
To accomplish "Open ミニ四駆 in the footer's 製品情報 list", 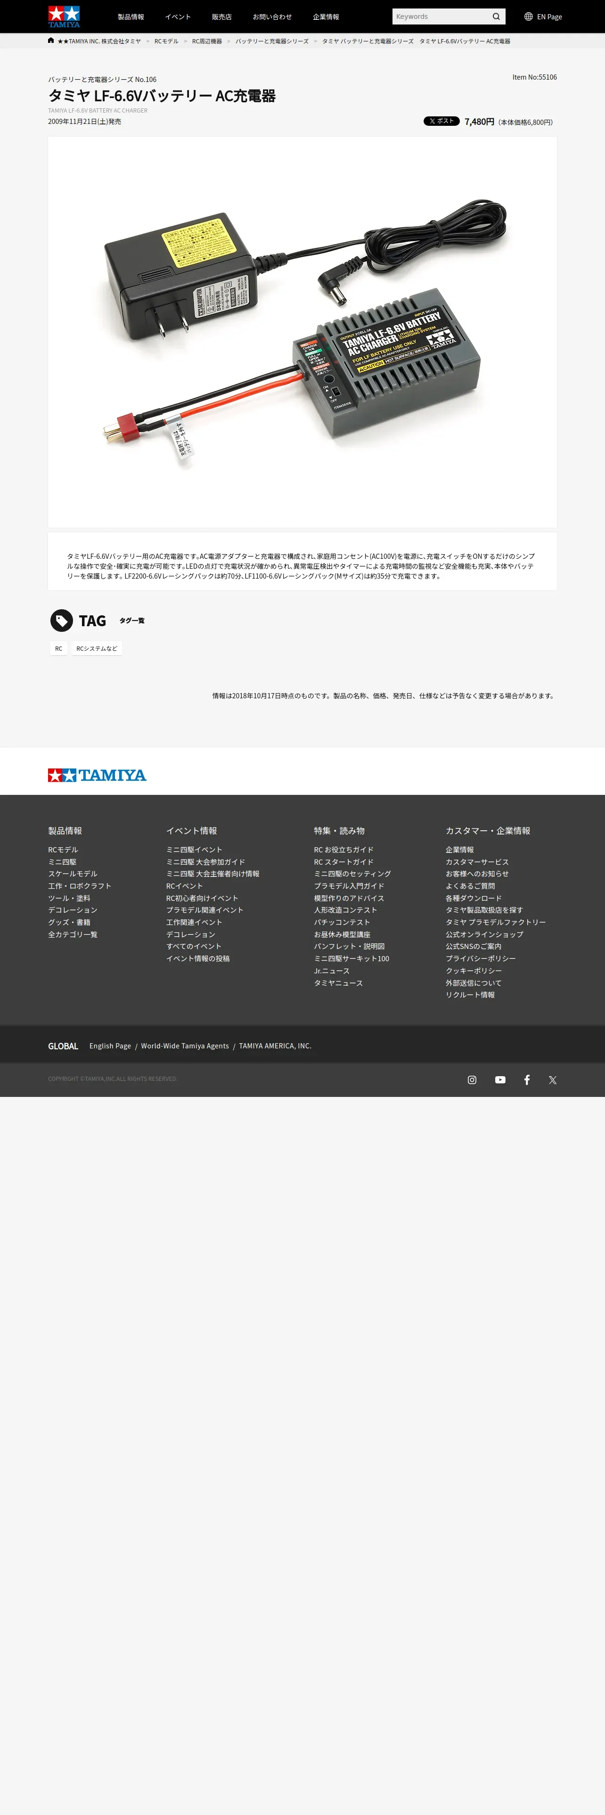I will (62, 862).
